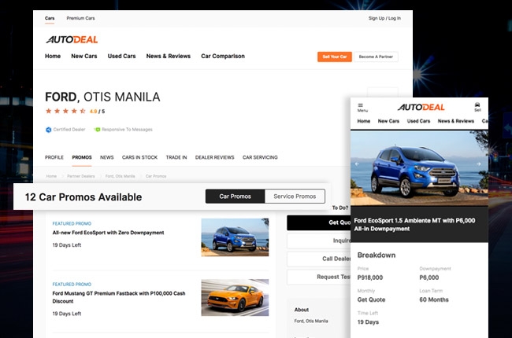Click the Sign Up / Log In link
The height and width of the screenshot is (338, 512).
point(384,18)
